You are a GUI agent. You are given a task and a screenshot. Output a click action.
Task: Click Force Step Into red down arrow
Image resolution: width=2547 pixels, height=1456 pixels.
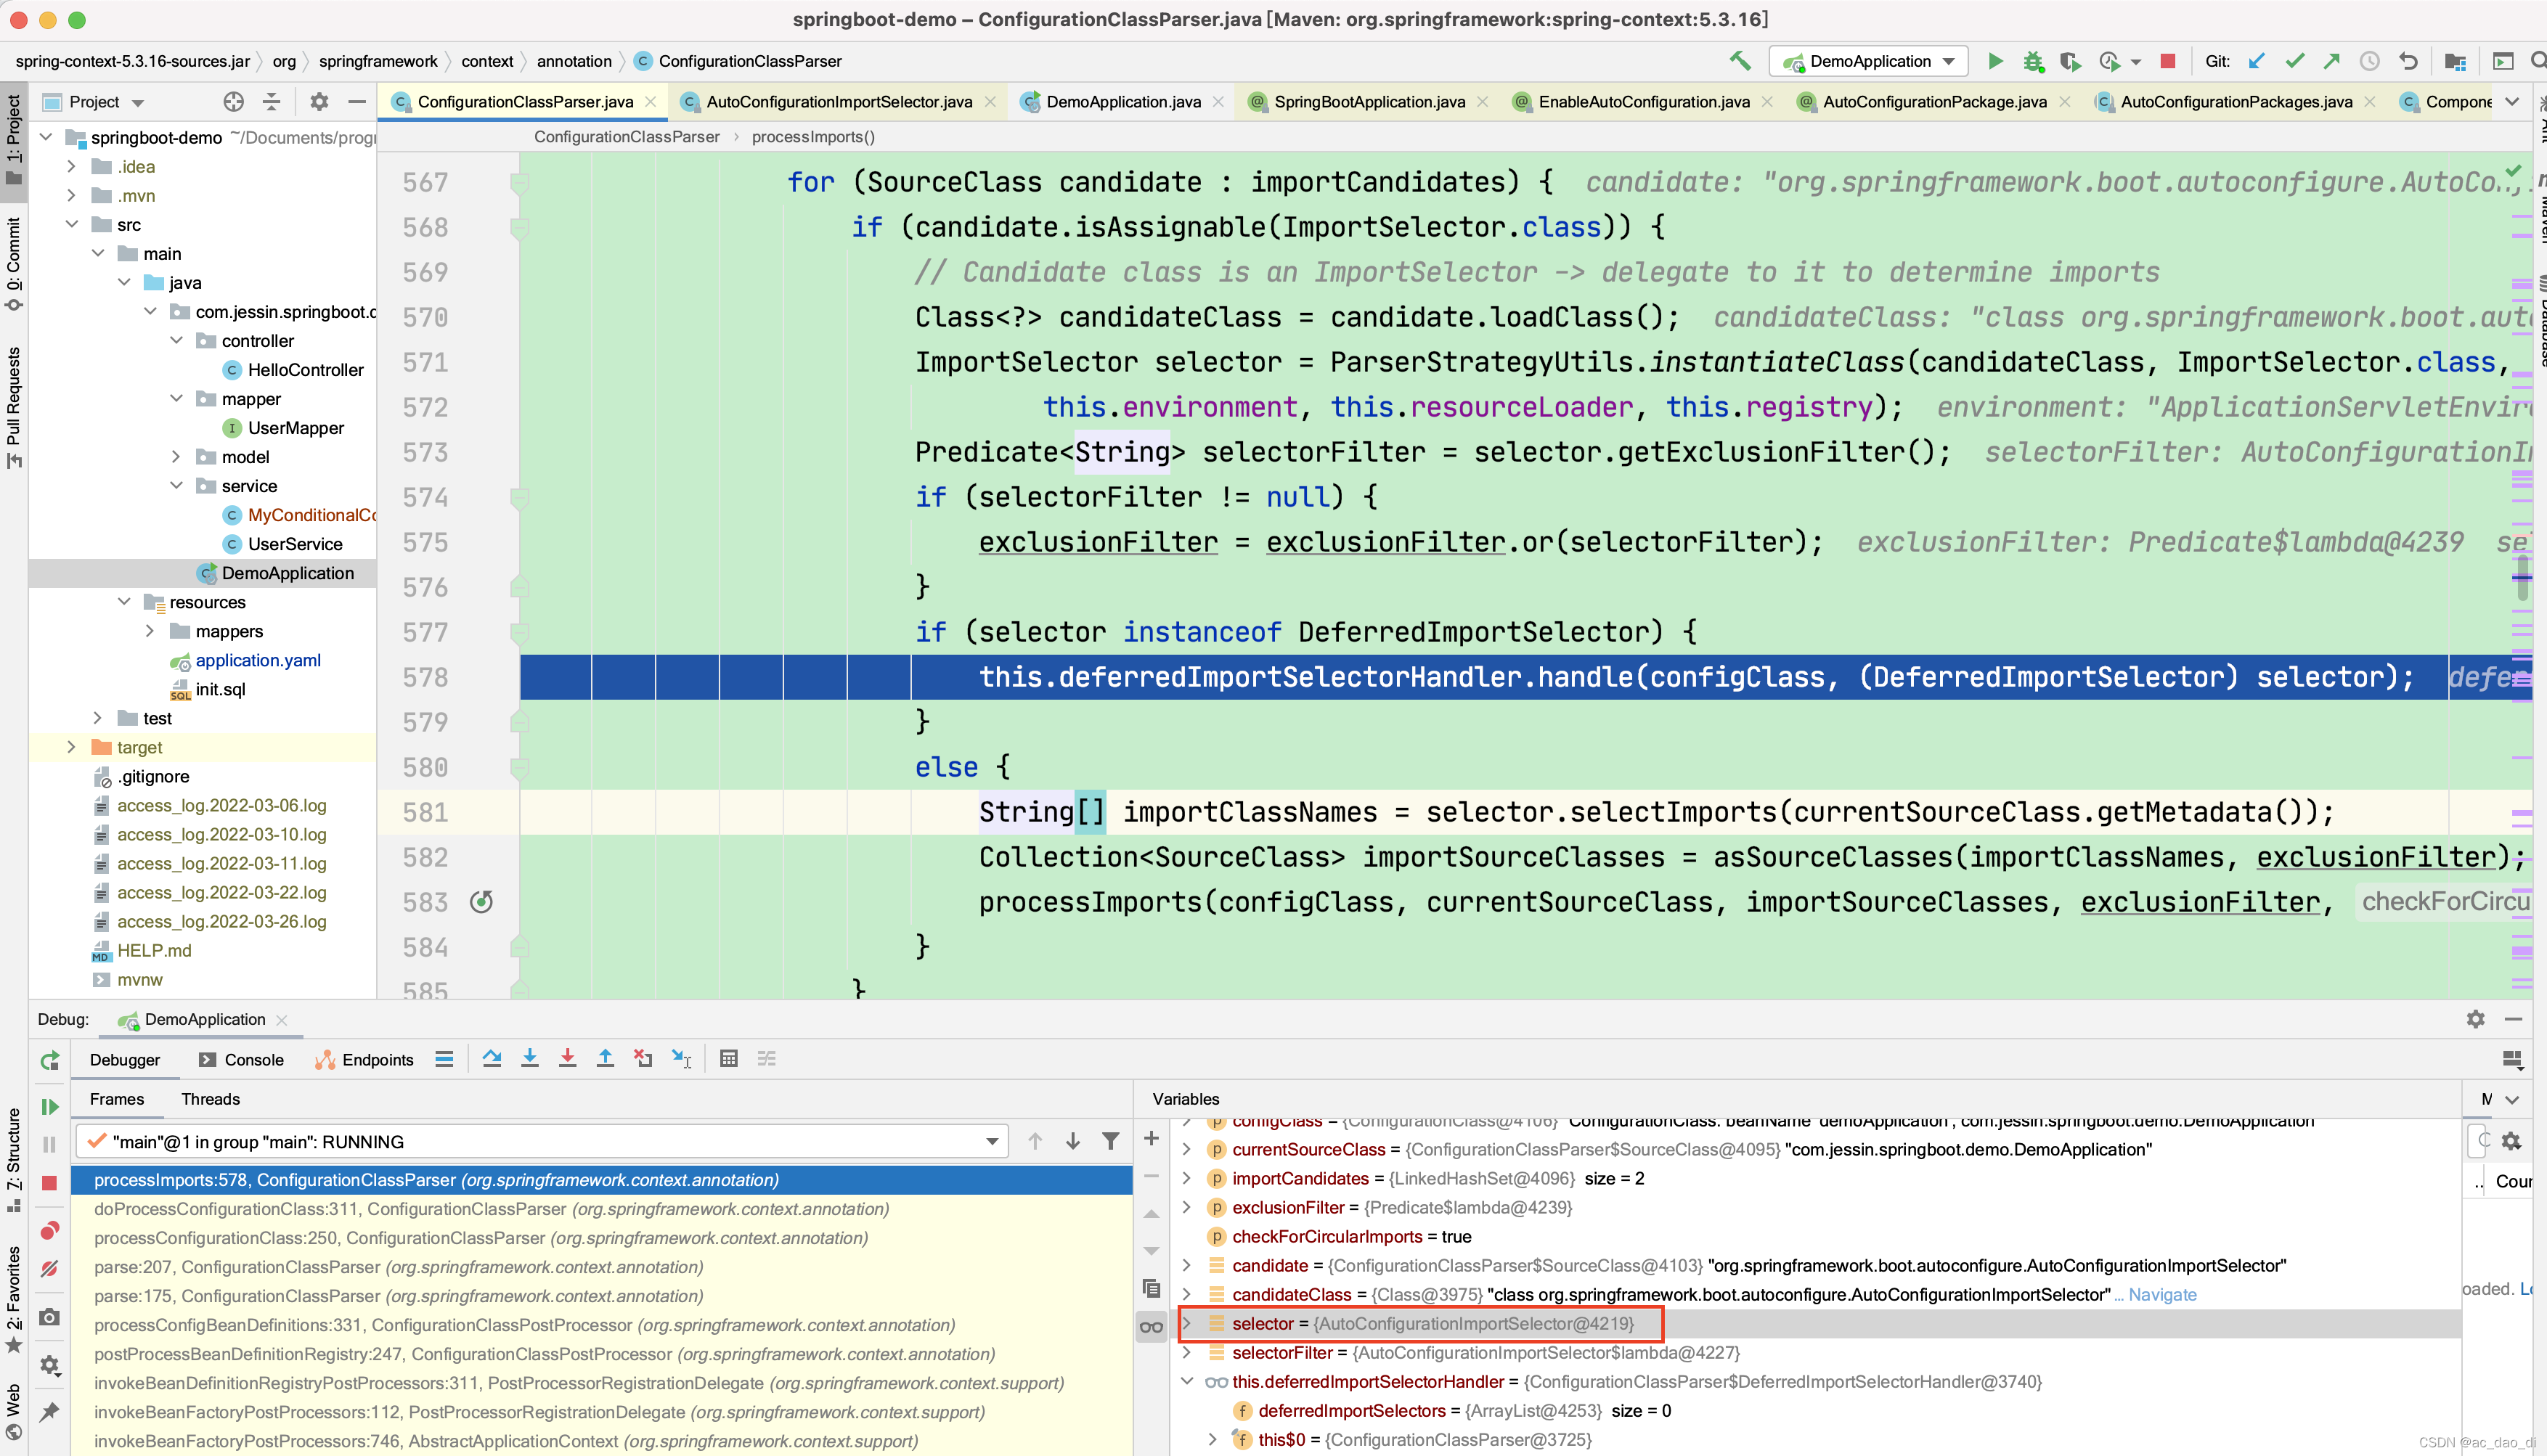coord(567,1059)
